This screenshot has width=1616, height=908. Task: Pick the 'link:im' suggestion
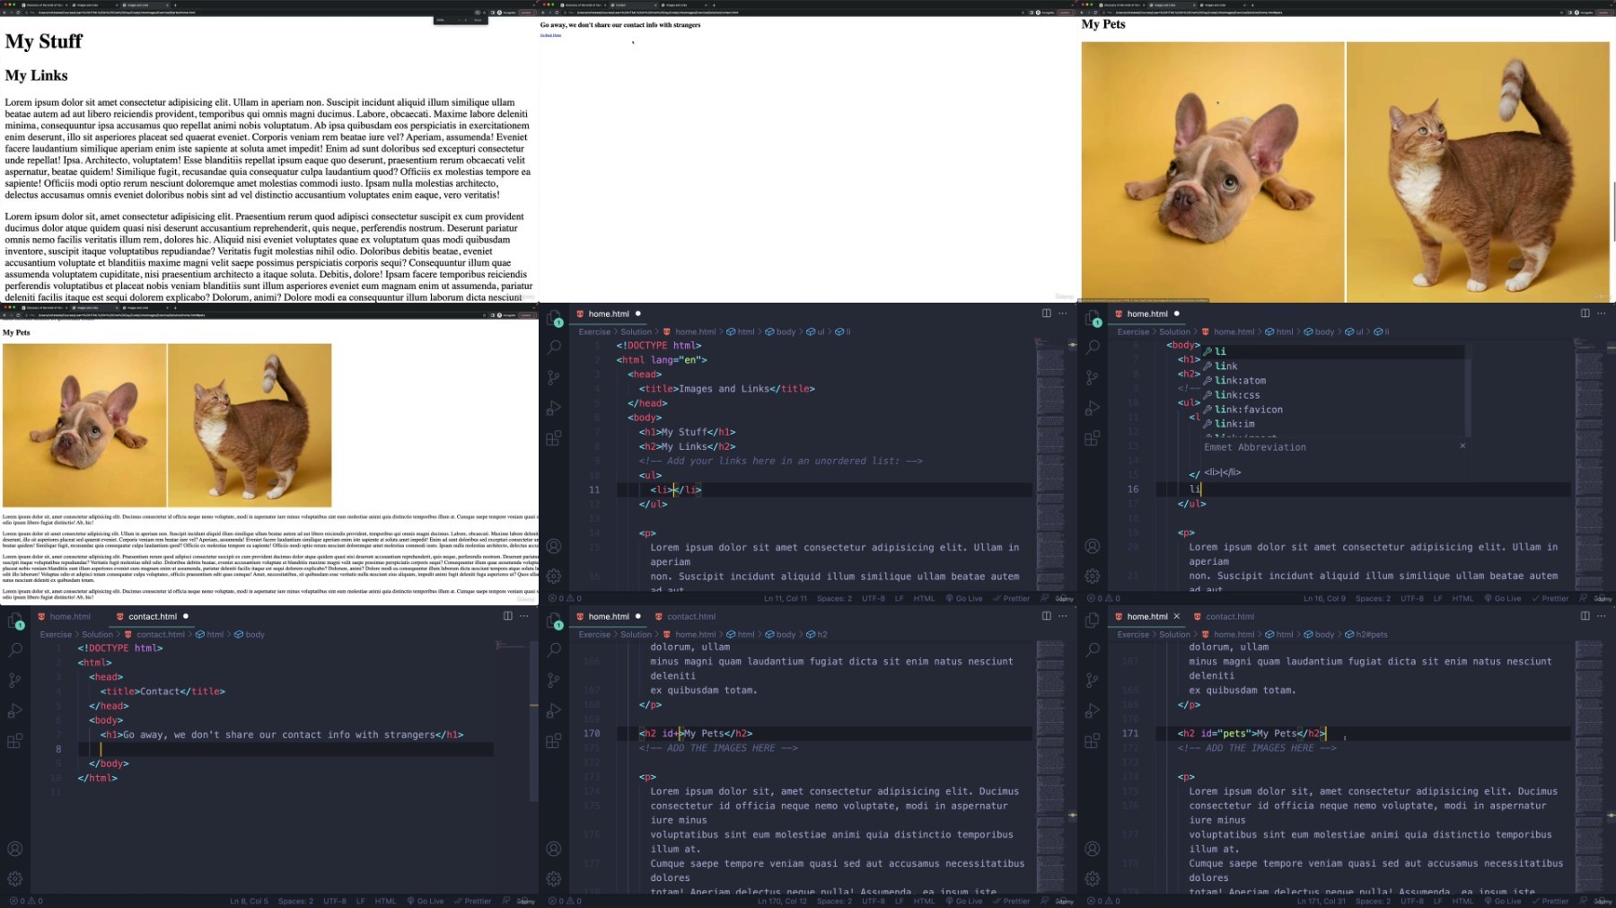pos(1333,423)
